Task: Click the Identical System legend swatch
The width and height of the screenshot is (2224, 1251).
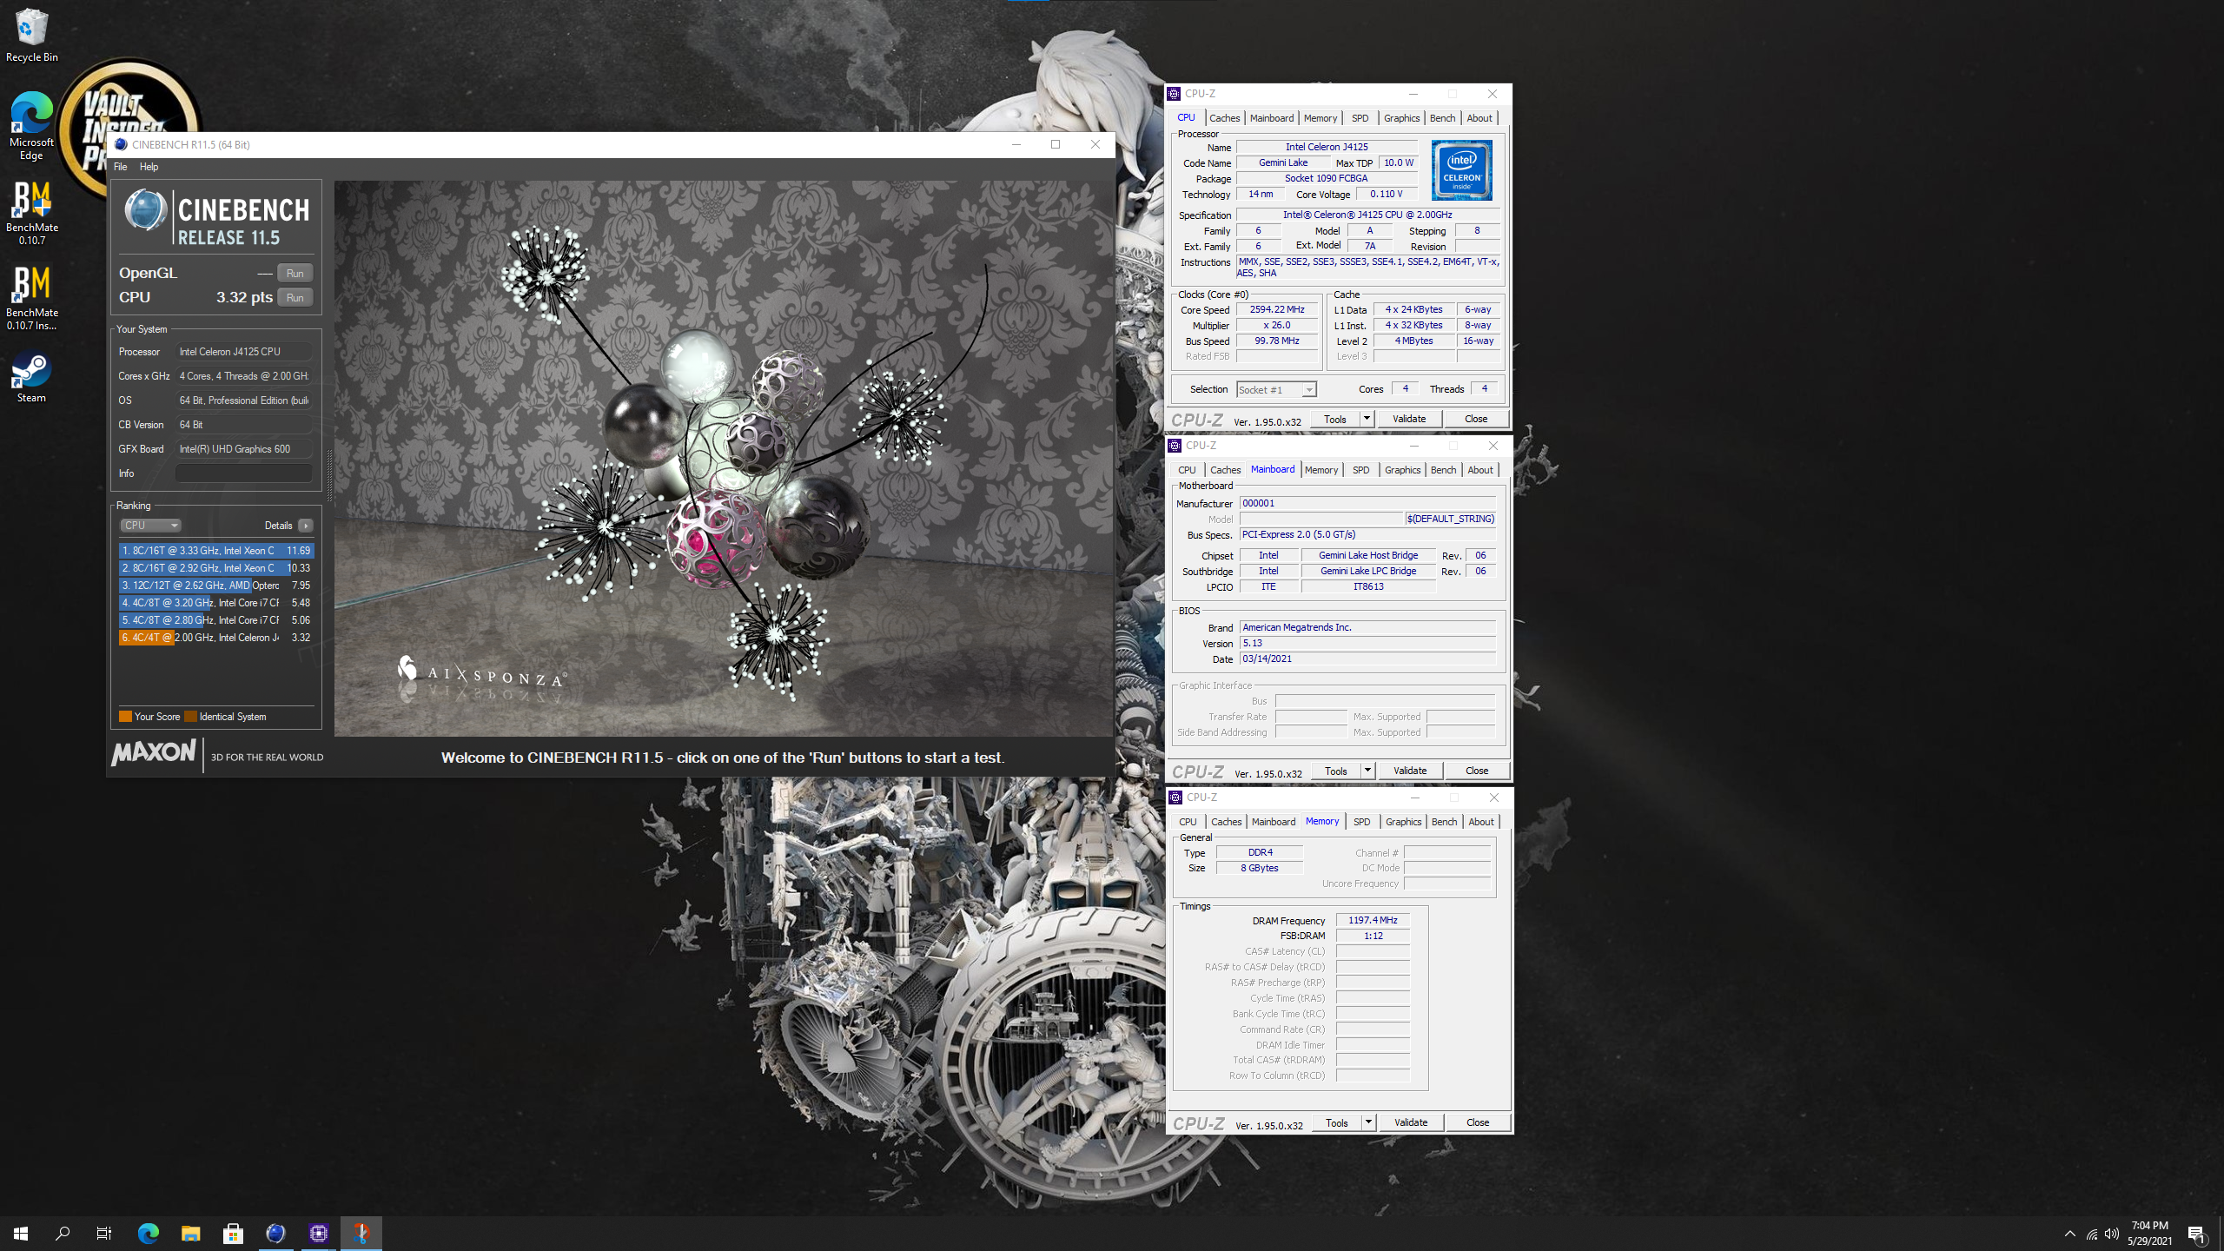Action: (190, 717)
